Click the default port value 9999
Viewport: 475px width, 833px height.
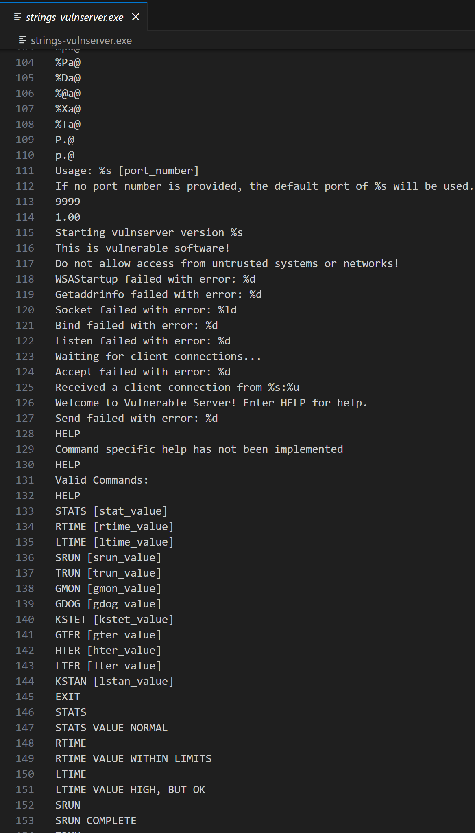click(68, 202)
